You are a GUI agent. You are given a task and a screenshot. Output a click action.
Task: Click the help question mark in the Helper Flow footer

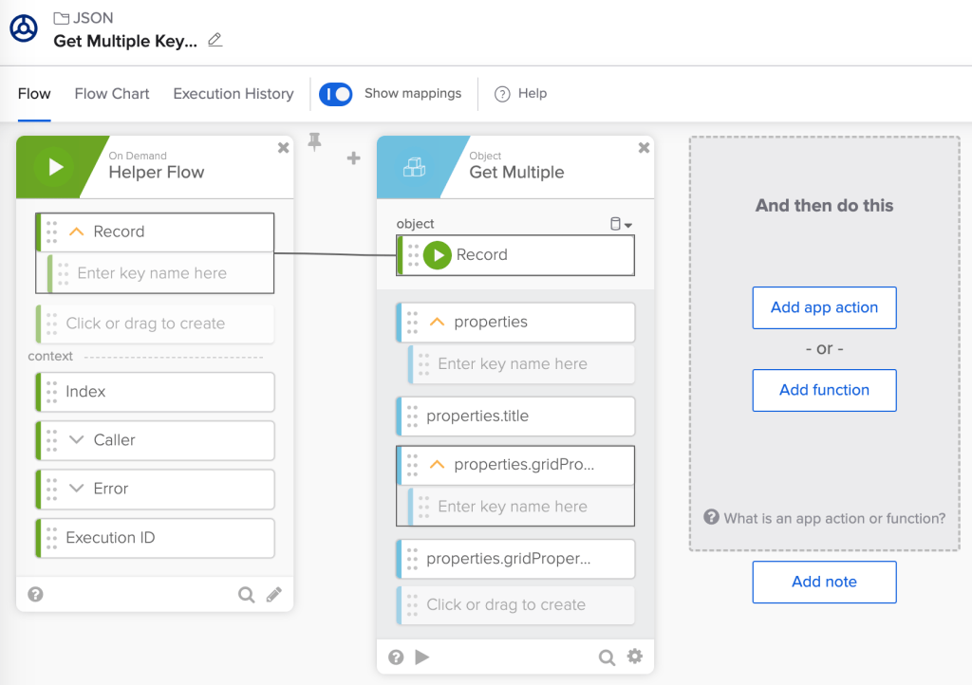click(x=35, y=595)
